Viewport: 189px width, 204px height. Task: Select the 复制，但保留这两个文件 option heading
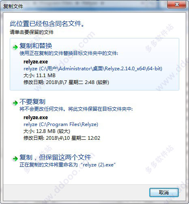(55, 157)
